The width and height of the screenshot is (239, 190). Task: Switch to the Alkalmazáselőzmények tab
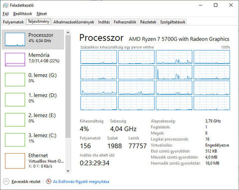point(74,22)
